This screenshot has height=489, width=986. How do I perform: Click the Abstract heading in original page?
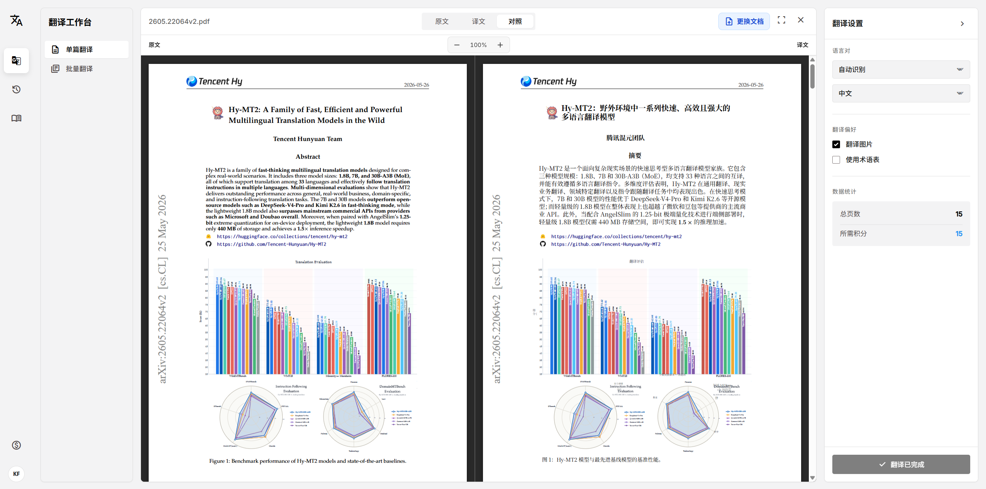308,157
